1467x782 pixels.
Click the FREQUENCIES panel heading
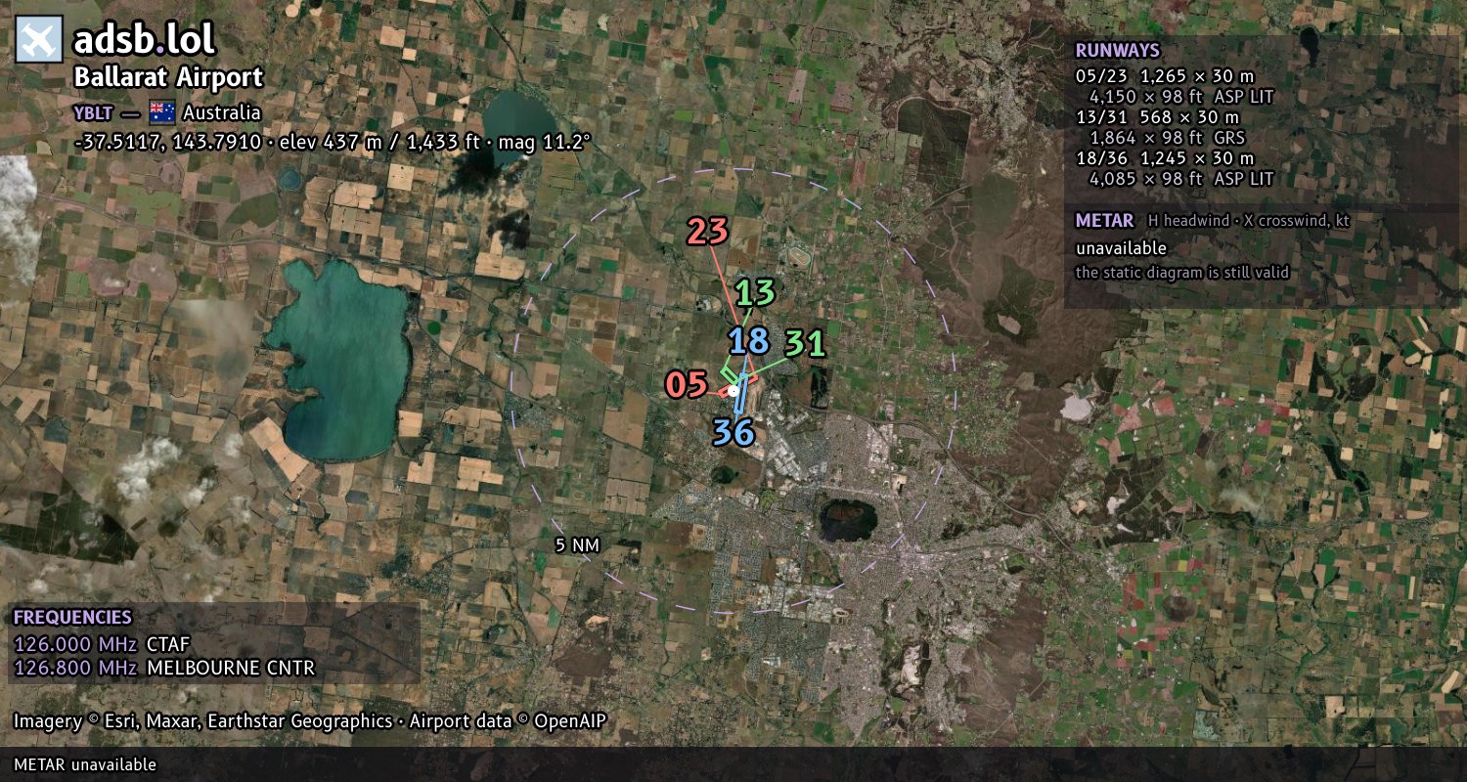(x=72, y=618)
